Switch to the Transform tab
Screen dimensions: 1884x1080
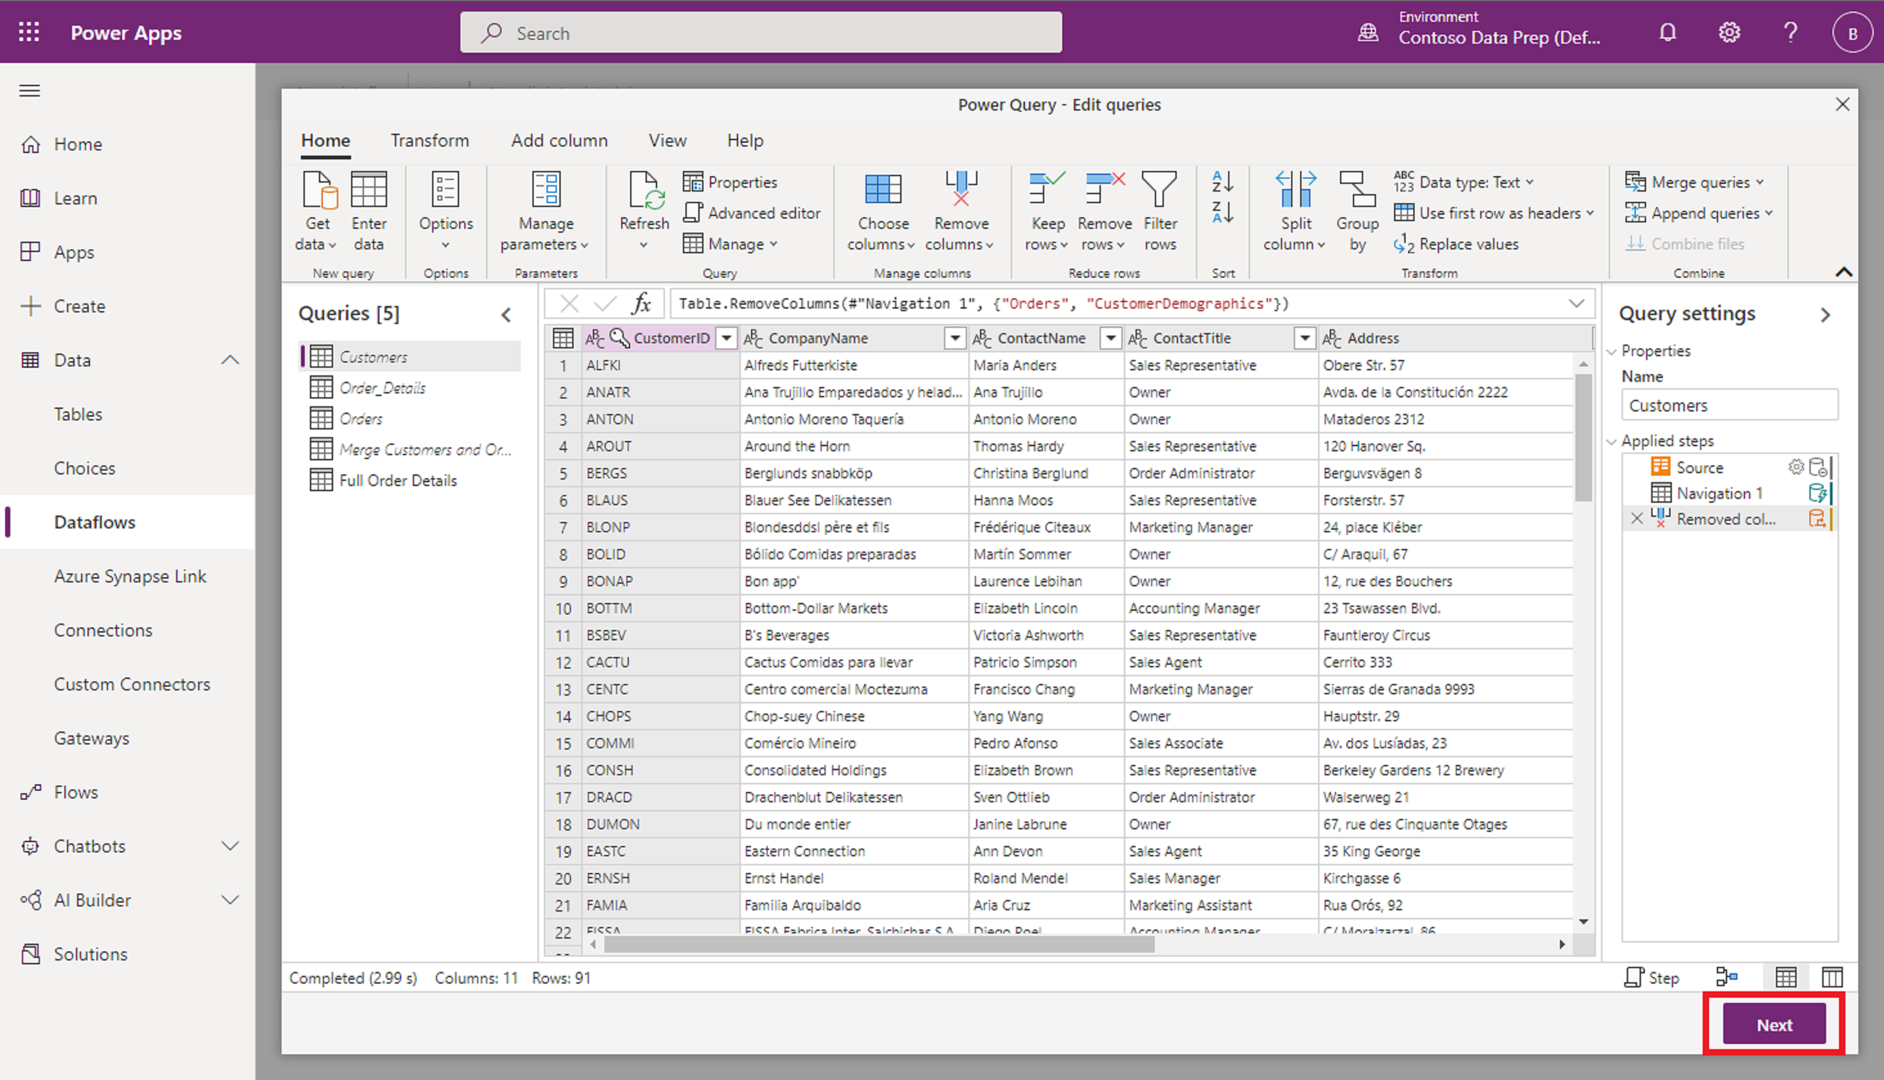[x=430, y=140]
